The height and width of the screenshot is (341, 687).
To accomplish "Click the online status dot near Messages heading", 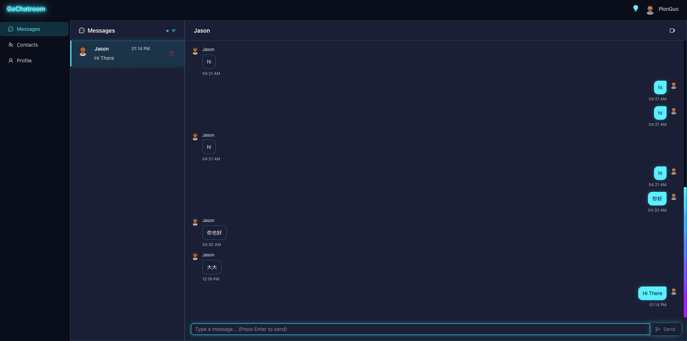I will [168, 31].
